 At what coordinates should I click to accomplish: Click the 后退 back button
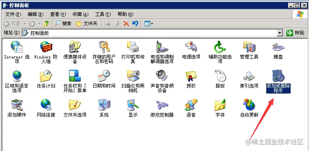pyautogui.click(x=12, y=24)
